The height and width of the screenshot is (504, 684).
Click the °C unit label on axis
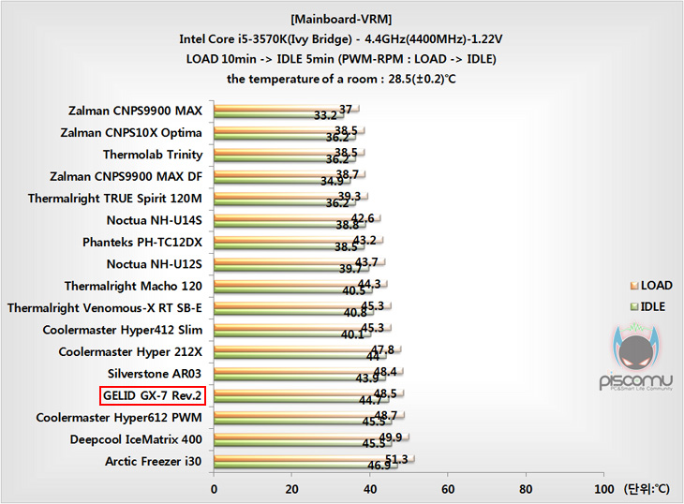646,489
